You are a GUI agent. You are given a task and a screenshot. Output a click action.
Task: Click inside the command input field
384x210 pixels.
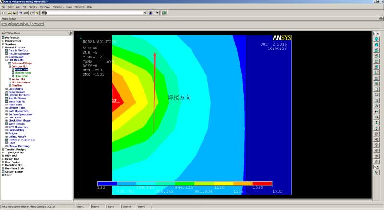[95, 13]
